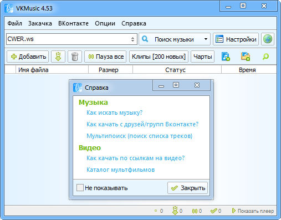Open link Как качать с друзей/групп Вконтакте?
This screenshot has width=281, height=220.
point(142,124)
